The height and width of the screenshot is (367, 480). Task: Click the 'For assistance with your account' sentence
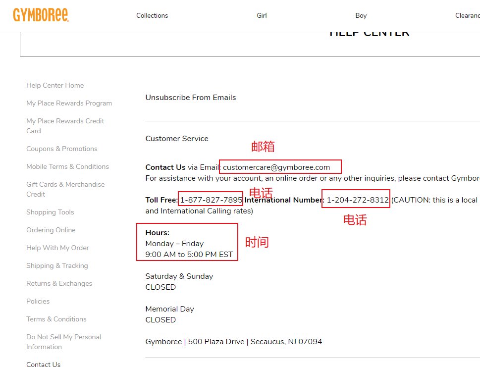click(x=313, y=178)
